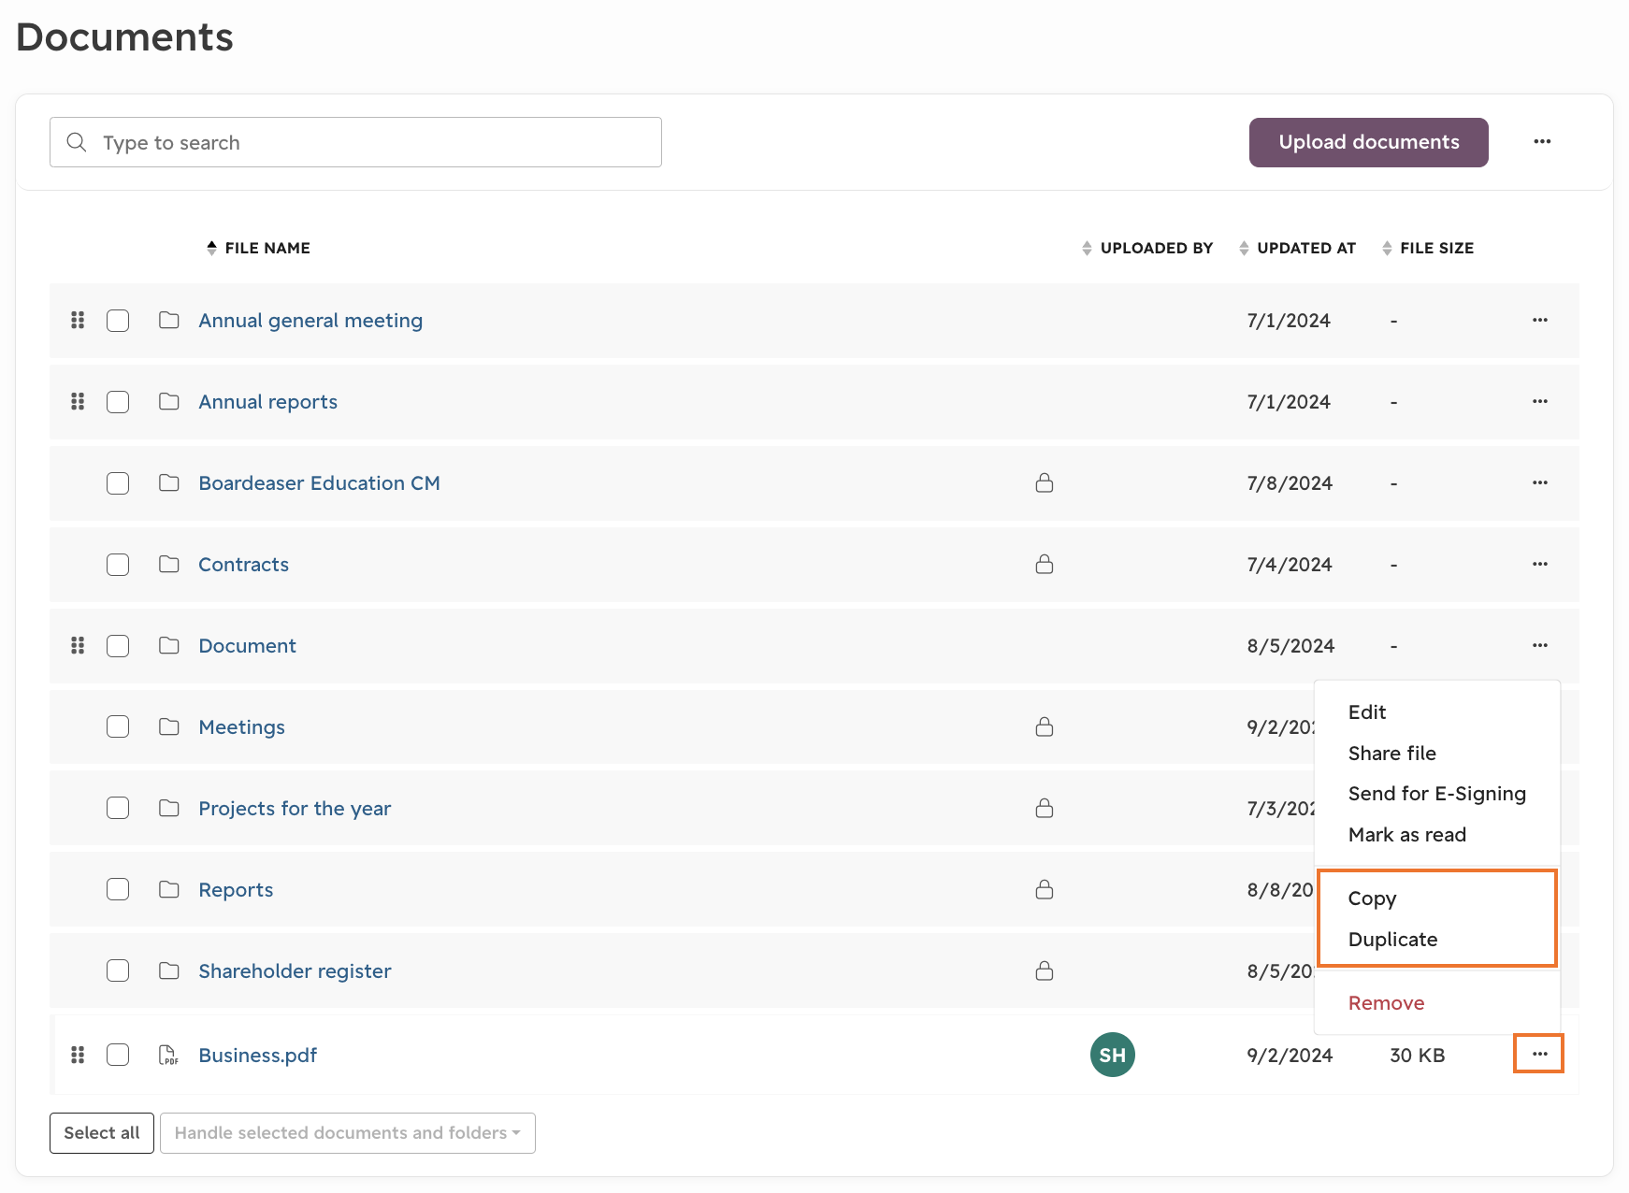
Task: Click the lock icon on Reports row
Action: click(x=1045, y=890)
